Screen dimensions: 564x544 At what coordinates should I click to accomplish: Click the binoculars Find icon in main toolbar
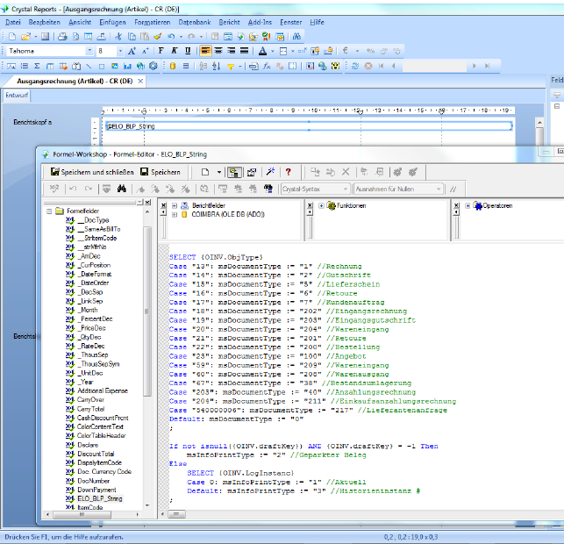pyautogui.click(x=296, y=37)
